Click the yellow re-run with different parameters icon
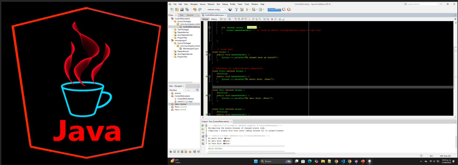 (x=203, y=129)
